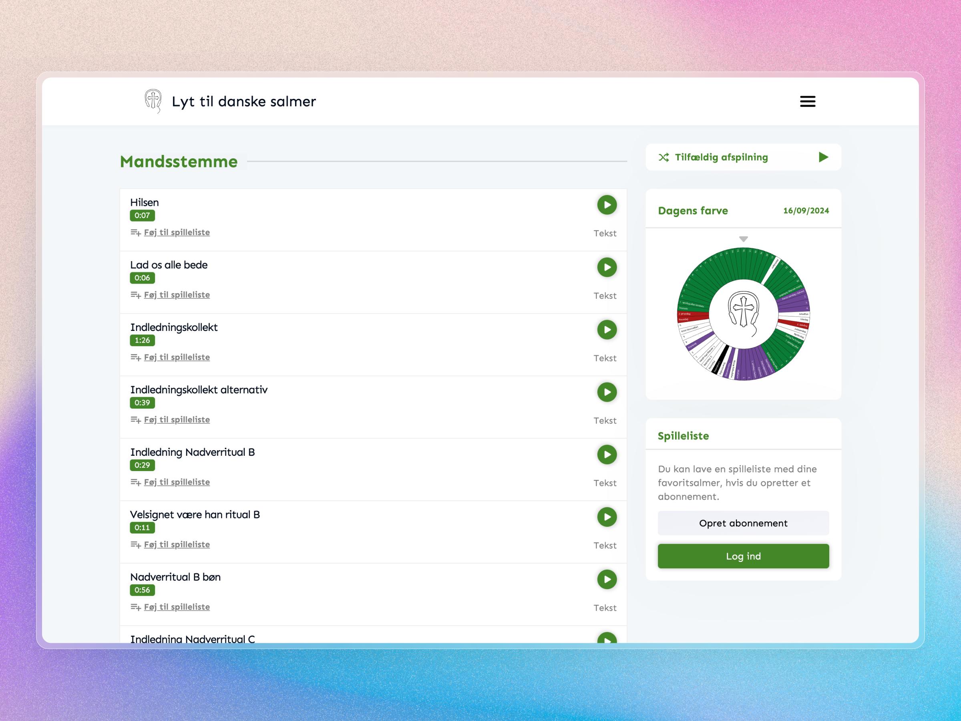Screen dimensions: 961x721
Task: Click the gray pointer above the church year wheel
Action: (x=743, y=238)
